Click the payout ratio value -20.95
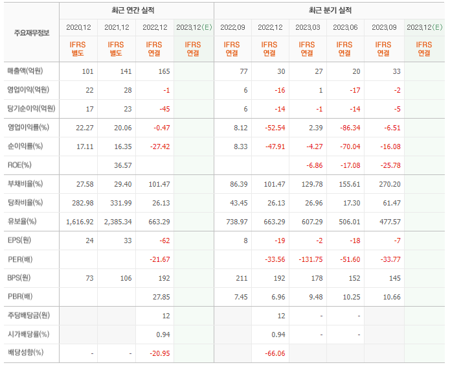The image size is (450, 365). tap(160, 353)
